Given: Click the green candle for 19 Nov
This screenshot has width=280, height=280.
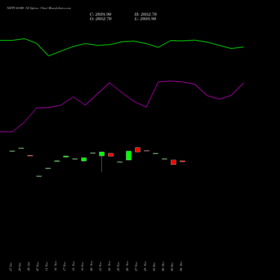Looking at the screenshot, I should tap(84, 160).
